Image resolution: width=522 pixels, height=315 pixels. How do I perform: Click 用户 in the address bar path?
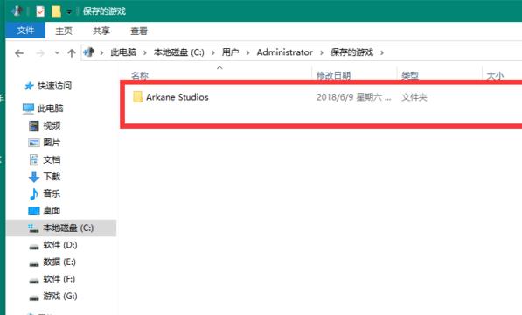(x=230, y=52)
